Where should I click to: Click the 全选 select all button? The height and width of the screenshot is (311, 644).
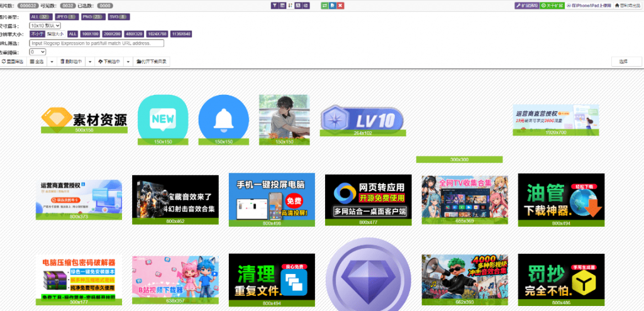pyautogui.click(x=36, y=62)
